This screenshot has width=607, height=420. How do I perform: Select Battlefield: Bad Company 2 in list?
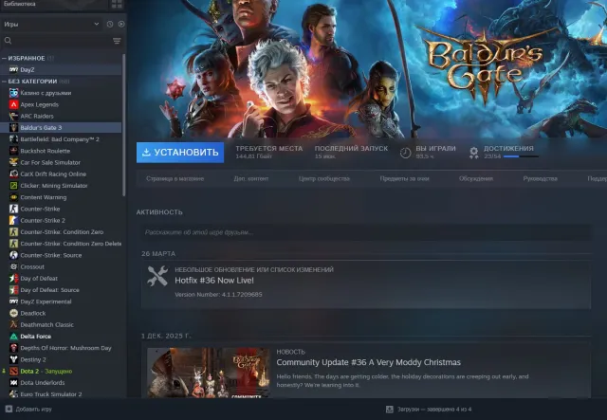[x=61, y=139]
